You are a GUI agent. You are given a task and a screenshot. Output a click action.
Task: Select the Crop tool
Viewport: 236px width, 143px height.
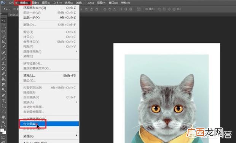3,42
